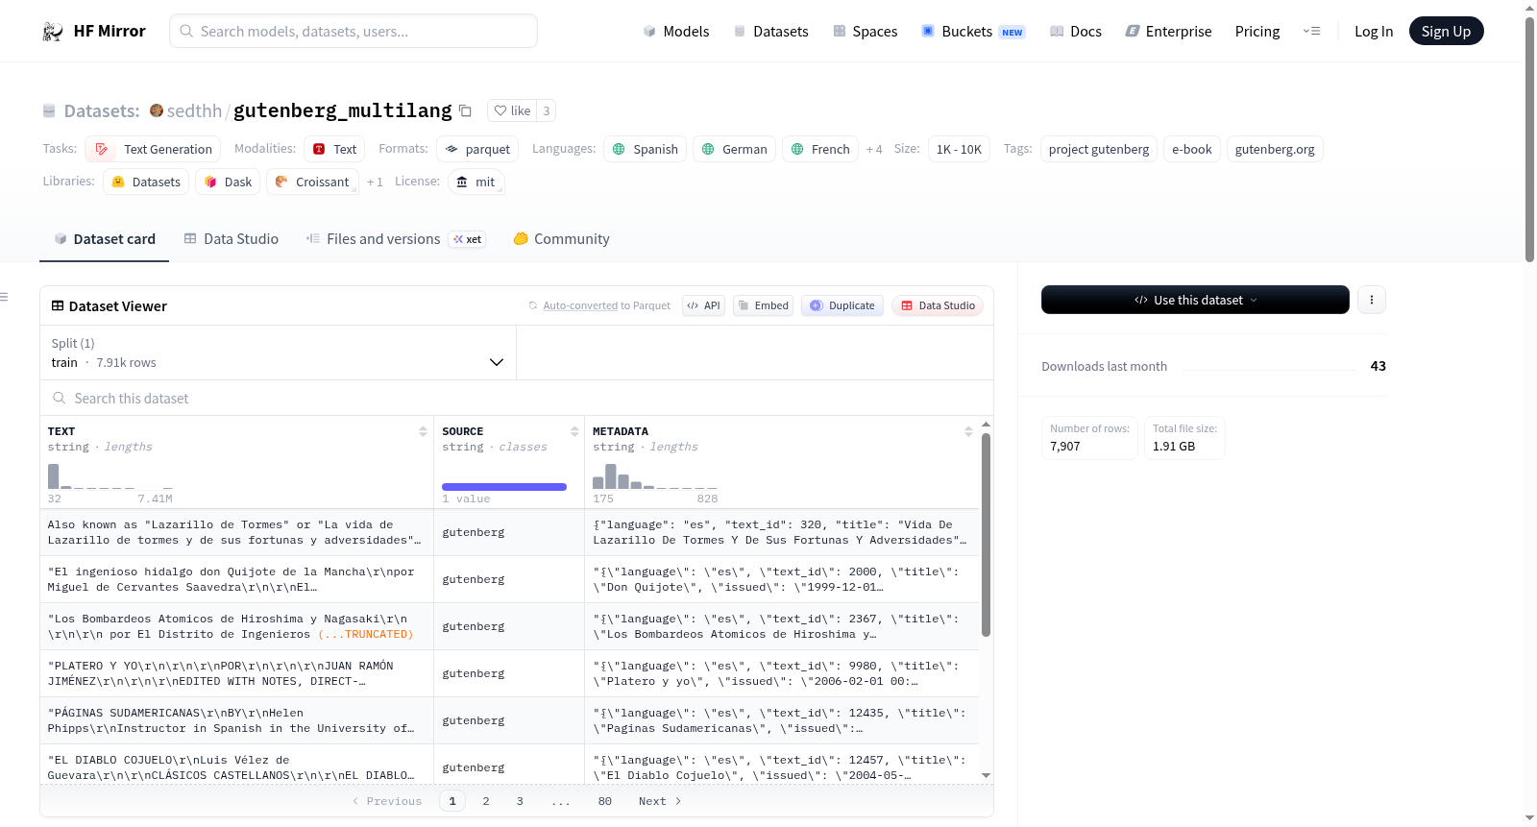Open the Enterprise page
The image size is (1537, 827).
[1168, 32]
